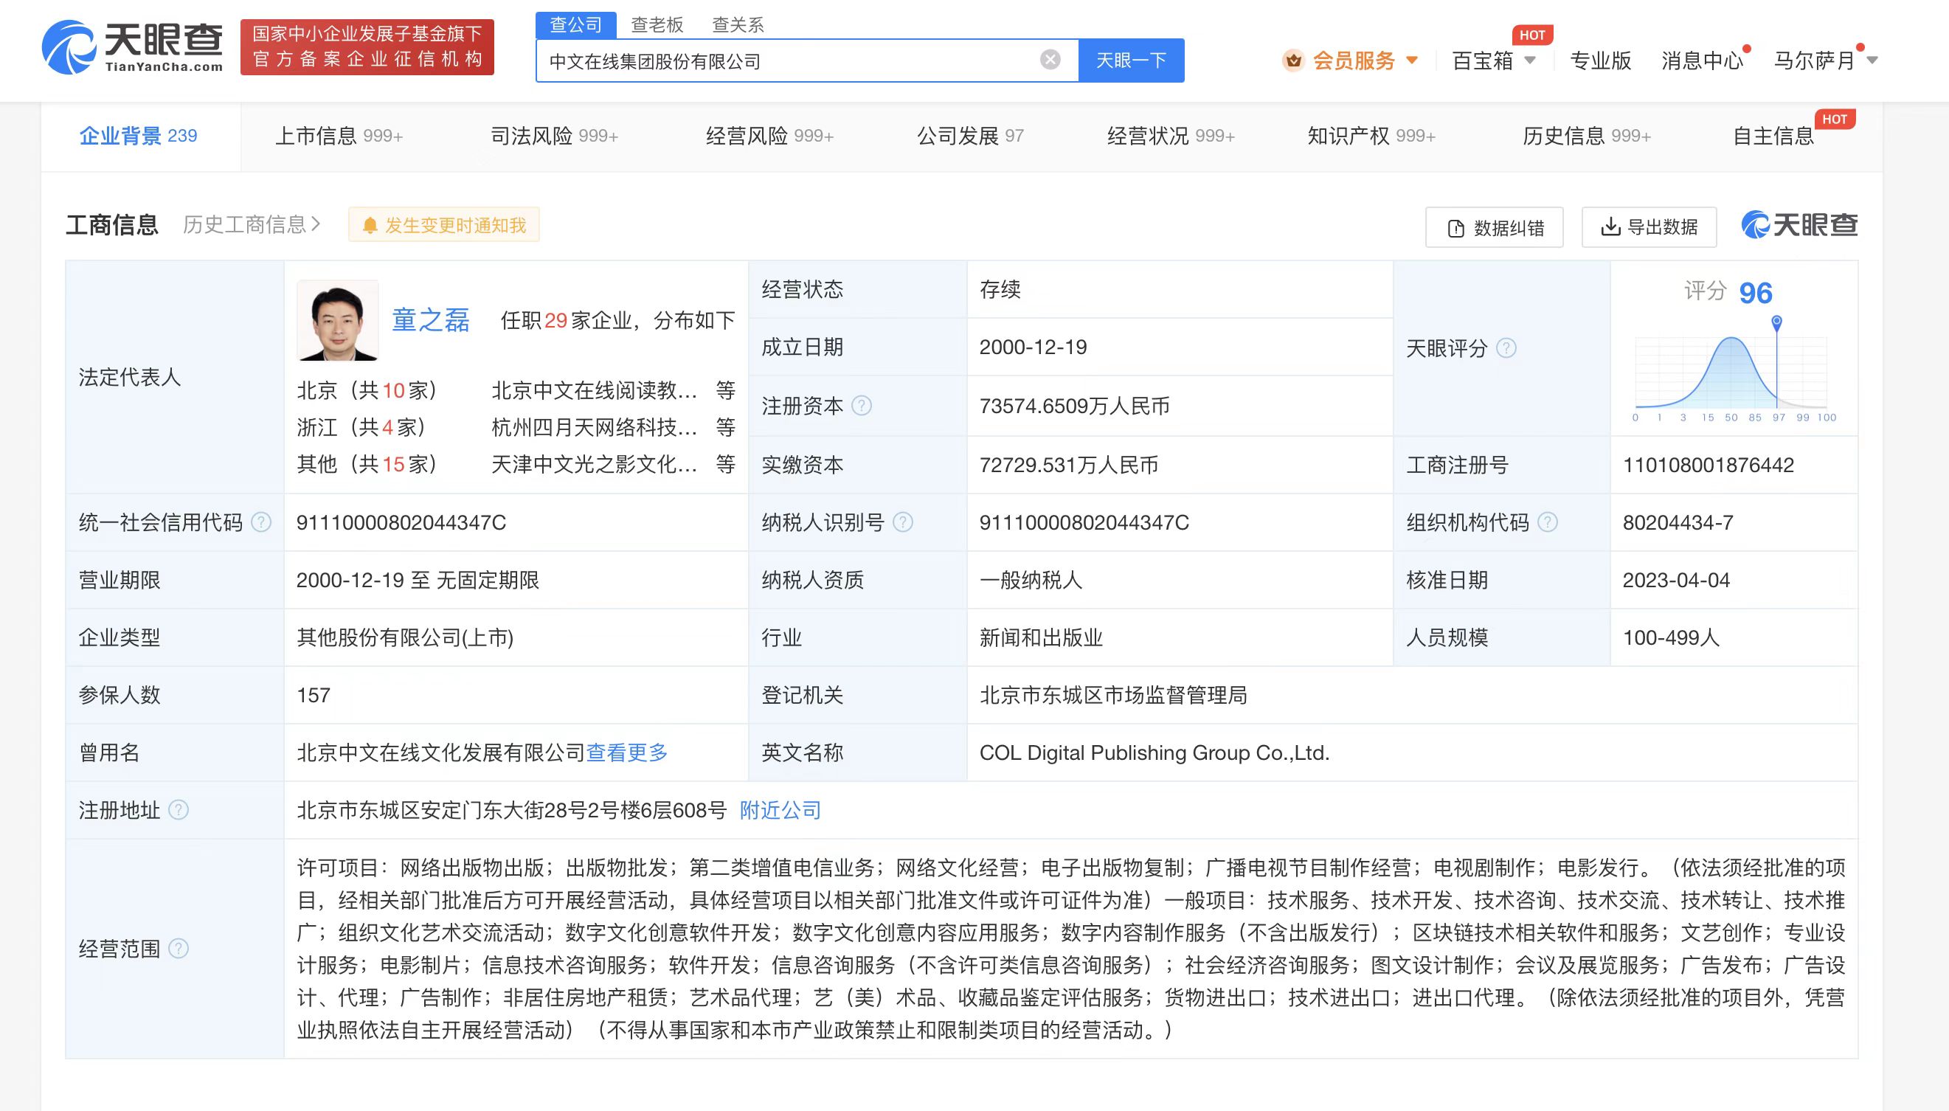This screenshot has width=1949, height=1111.
Task: Click the 天眼查 logo beside 导出数据
Action: tap(1799, 225)
